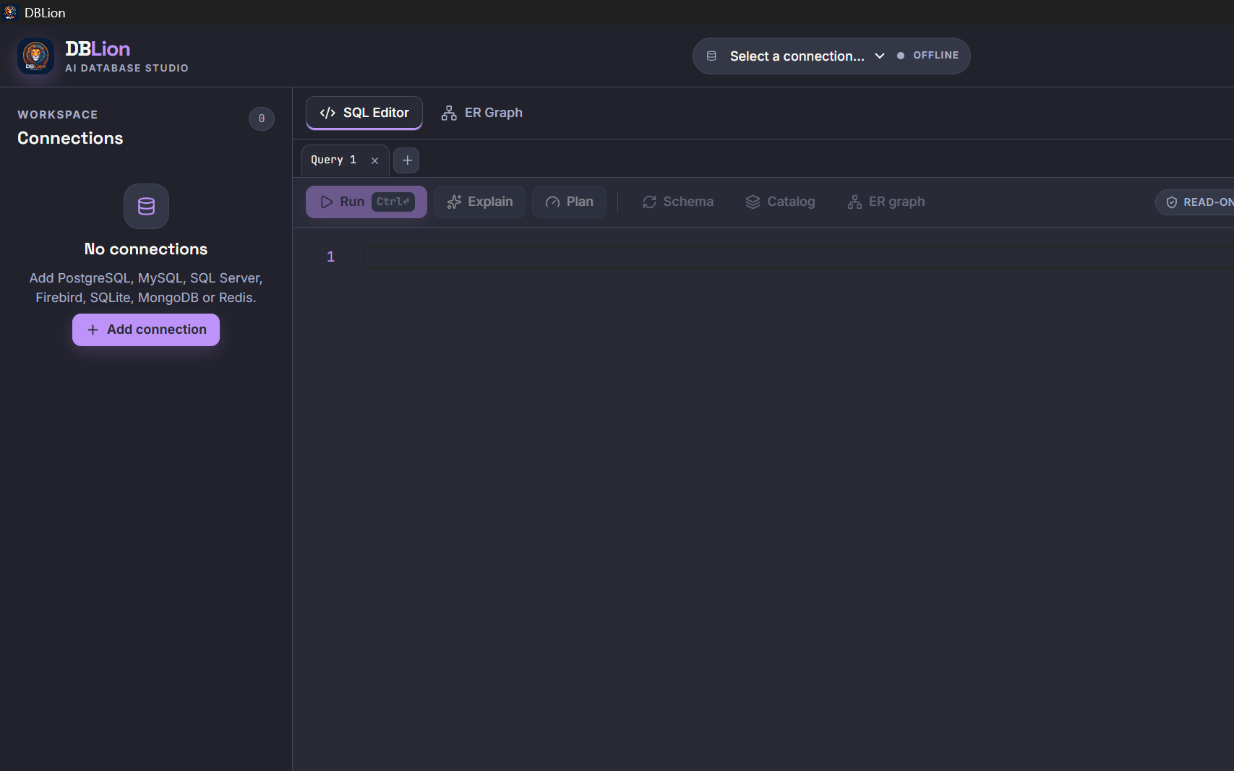Click the Connections heading in sidebar
1234x771 pixels.
pyautogui.click(x=70, y=138)
